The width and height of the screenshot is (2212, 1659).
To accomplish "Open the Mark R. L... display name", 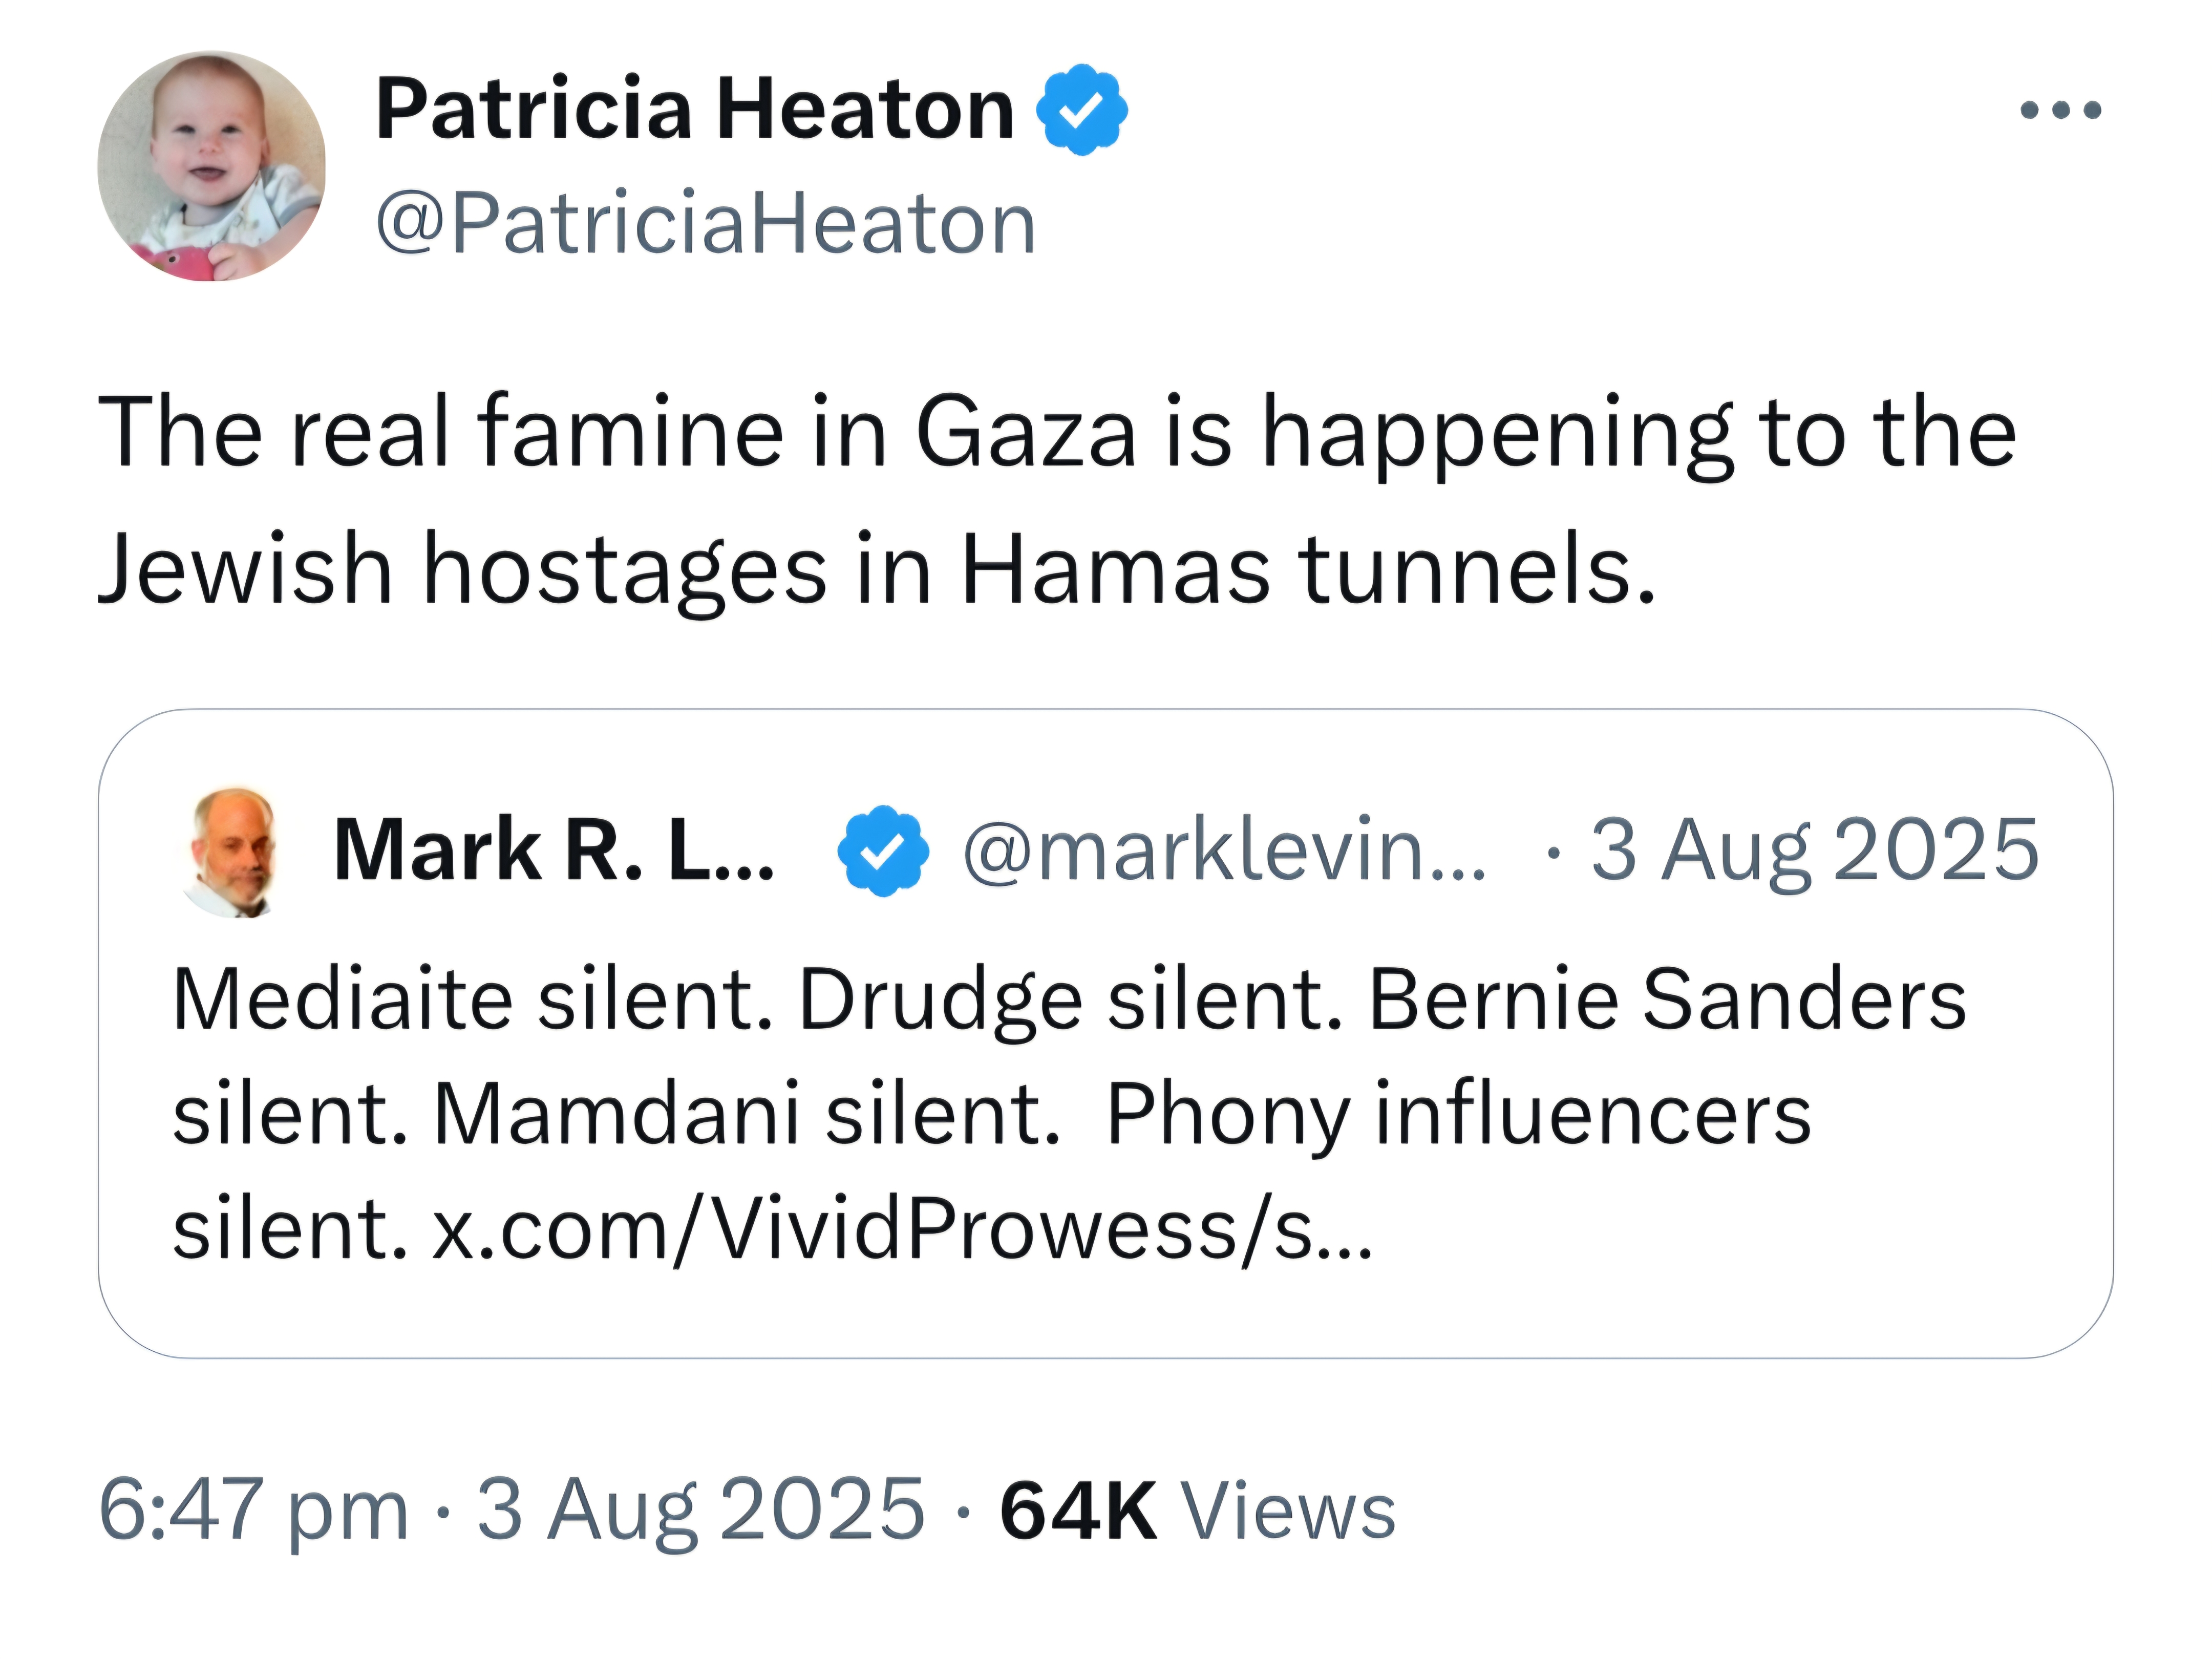I will coord(554,850).
